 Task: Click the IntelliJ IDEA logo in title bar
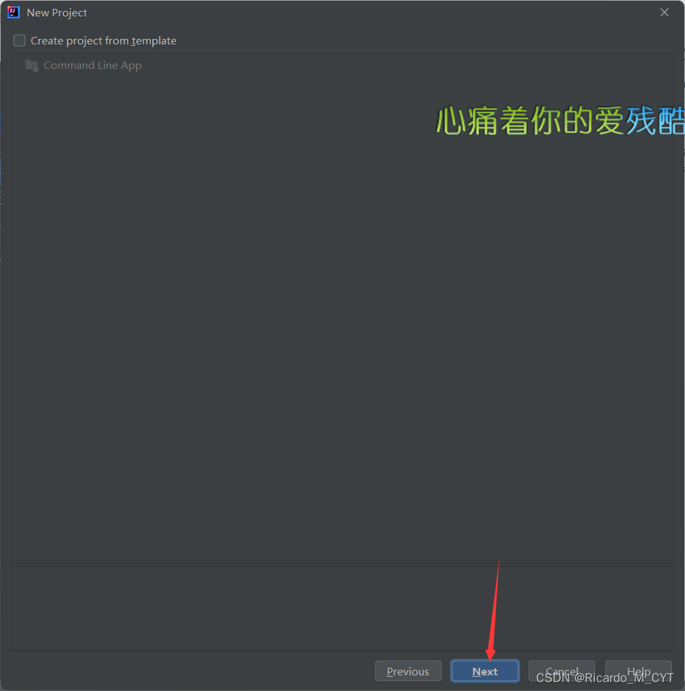click(x=14, y=12)
